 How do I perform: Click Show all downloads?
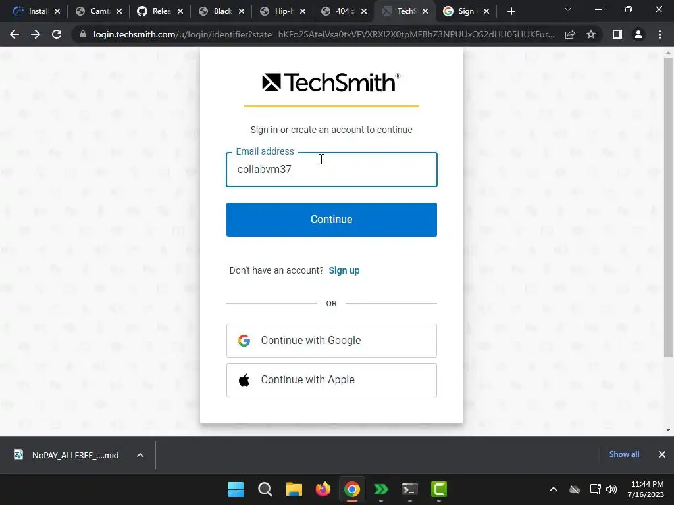[x=624, y=454]
